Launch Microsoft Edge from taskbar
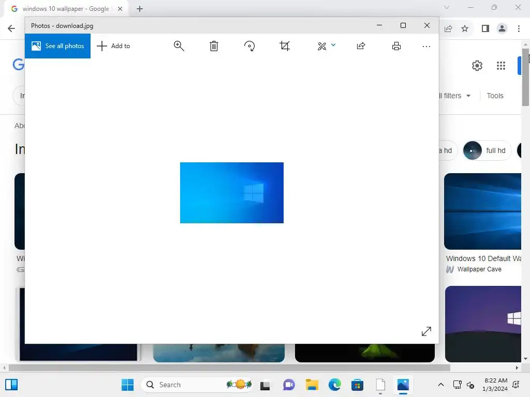Screen dimensions: 530x397 pos(335,385)
